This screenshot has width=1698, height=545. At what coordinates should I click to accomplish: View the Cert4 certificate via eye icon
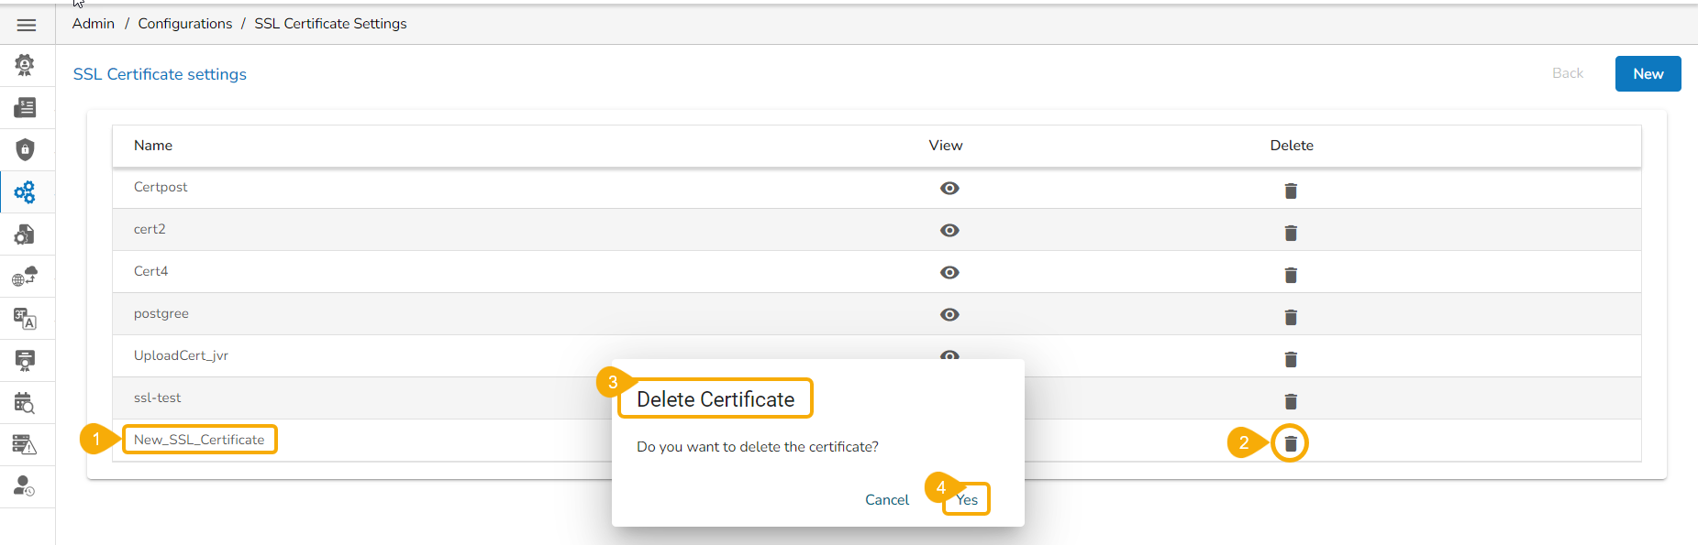[949, 272]
